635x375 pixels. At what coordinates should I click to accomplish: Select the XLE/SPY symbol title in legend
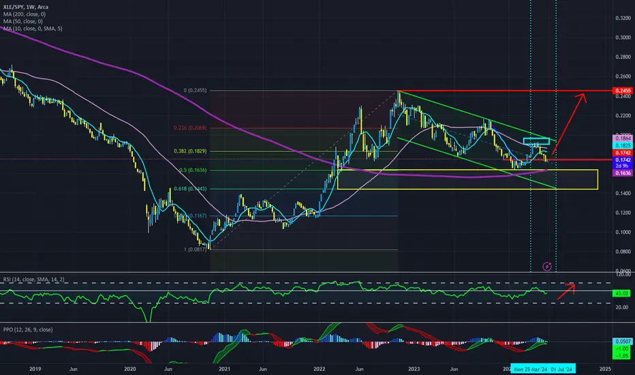tap(25, 7)
